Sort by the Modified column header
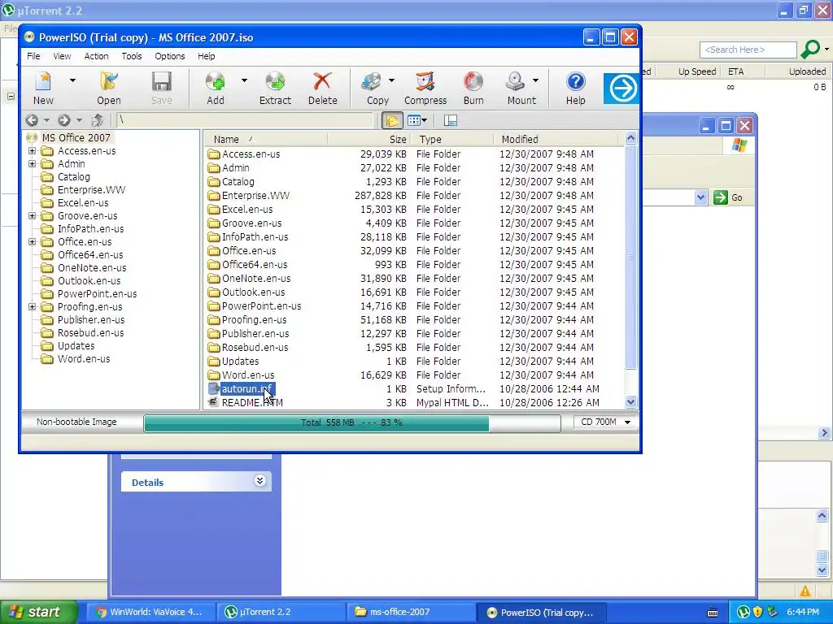 tap(556, 139)
